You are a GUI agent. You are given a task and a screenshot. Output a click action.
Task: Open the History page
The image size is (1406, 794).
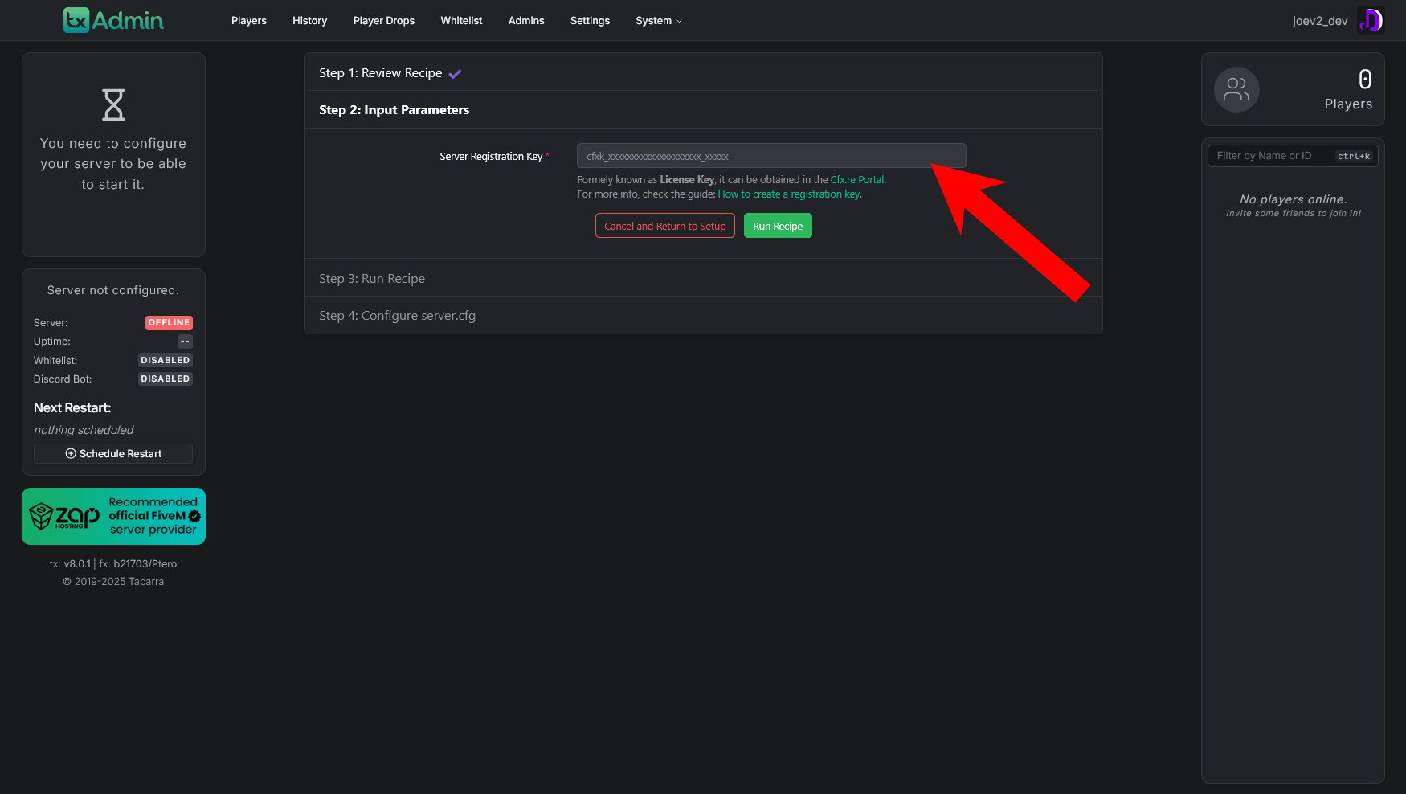[309, 21]
